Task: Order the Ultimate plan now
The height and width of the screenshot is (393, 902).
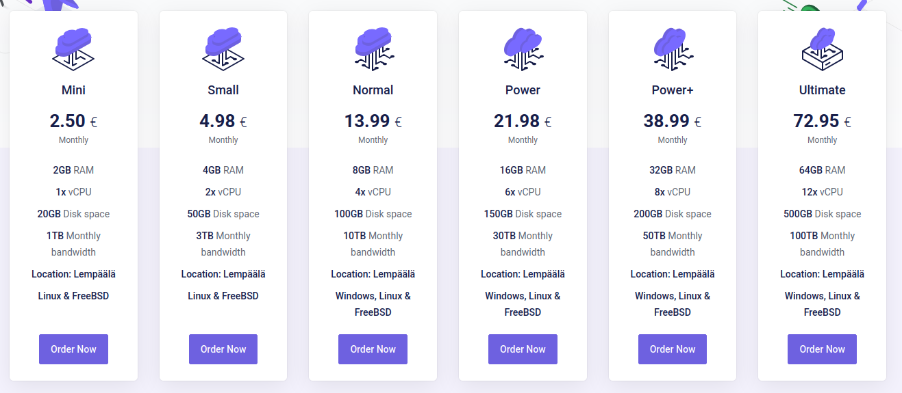Action: pyautogui.click(x=822, y=349)
